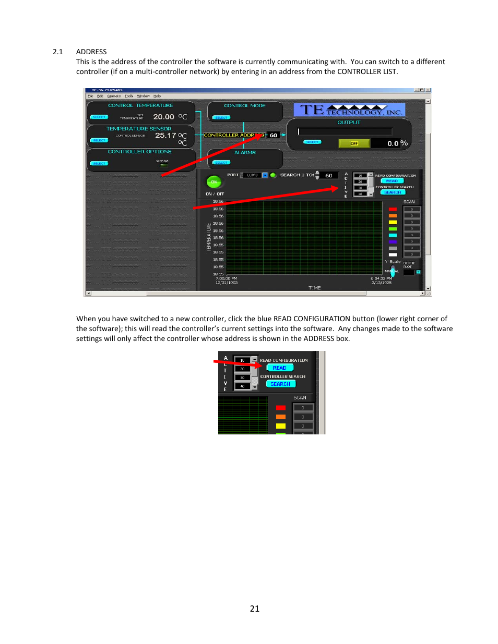Click the Controller Address value box showing 60
Screen dimensions: 498x644
274,135
